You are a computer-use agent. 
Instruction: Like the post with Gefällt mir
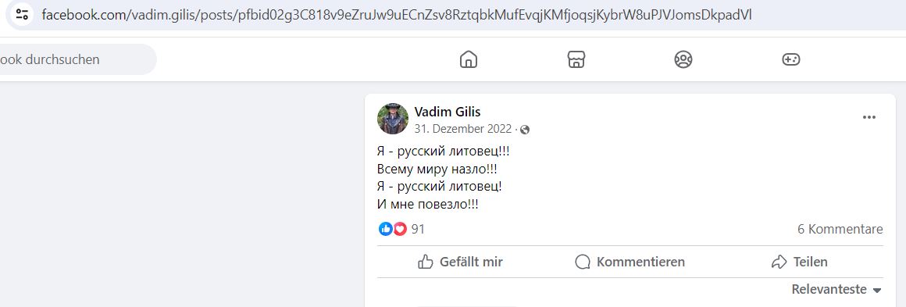461,262
